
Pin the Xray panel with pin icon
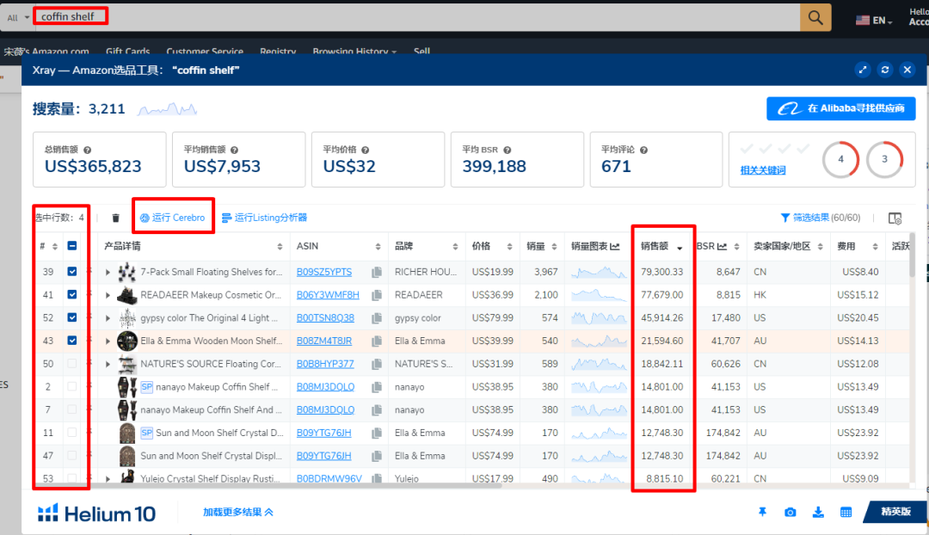tap(762, 513)
